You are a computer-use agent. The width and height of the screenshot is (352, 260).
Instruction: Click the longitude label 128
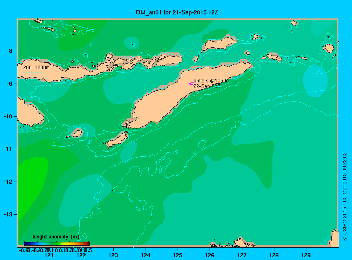point(274,255)
